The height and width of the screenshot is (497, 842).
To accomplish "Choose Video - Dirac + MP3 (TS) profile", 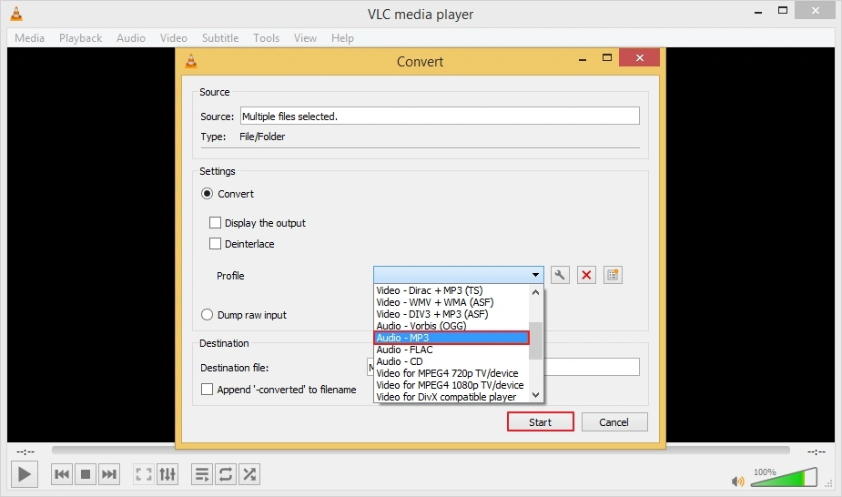I will point(451,290).
